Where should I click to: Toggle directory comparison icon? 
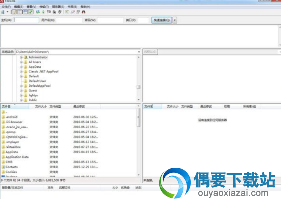(73, 12)
